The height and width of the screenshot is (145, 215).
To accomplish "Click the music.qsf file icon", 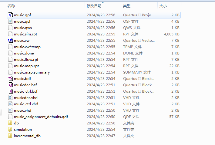I will (10, 21).
